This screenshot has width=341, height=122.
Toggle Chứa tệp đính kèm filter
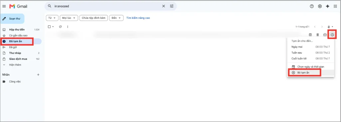[94, 18]
